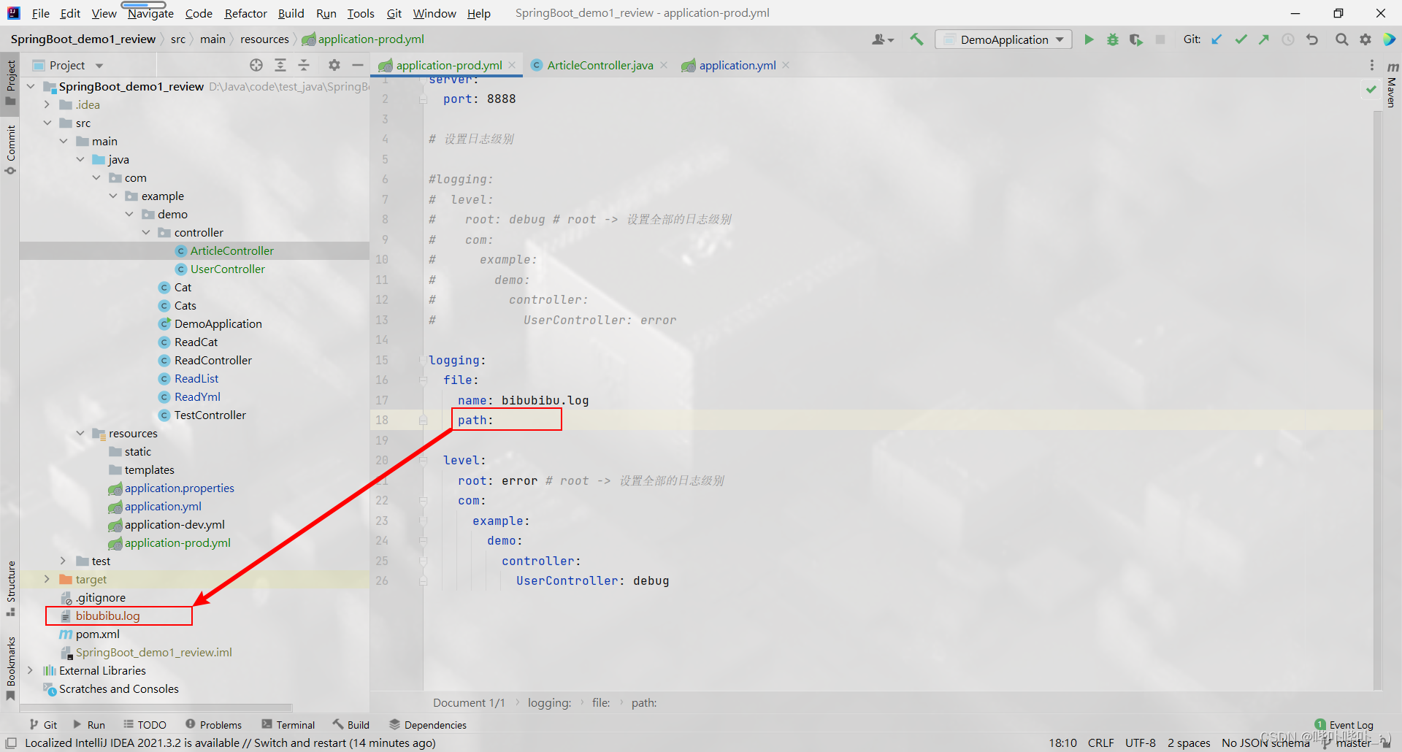This screenshot has width=1402, height=752.
Task: Fold the logging block at line 15
Action: click(x=423, y=360)
